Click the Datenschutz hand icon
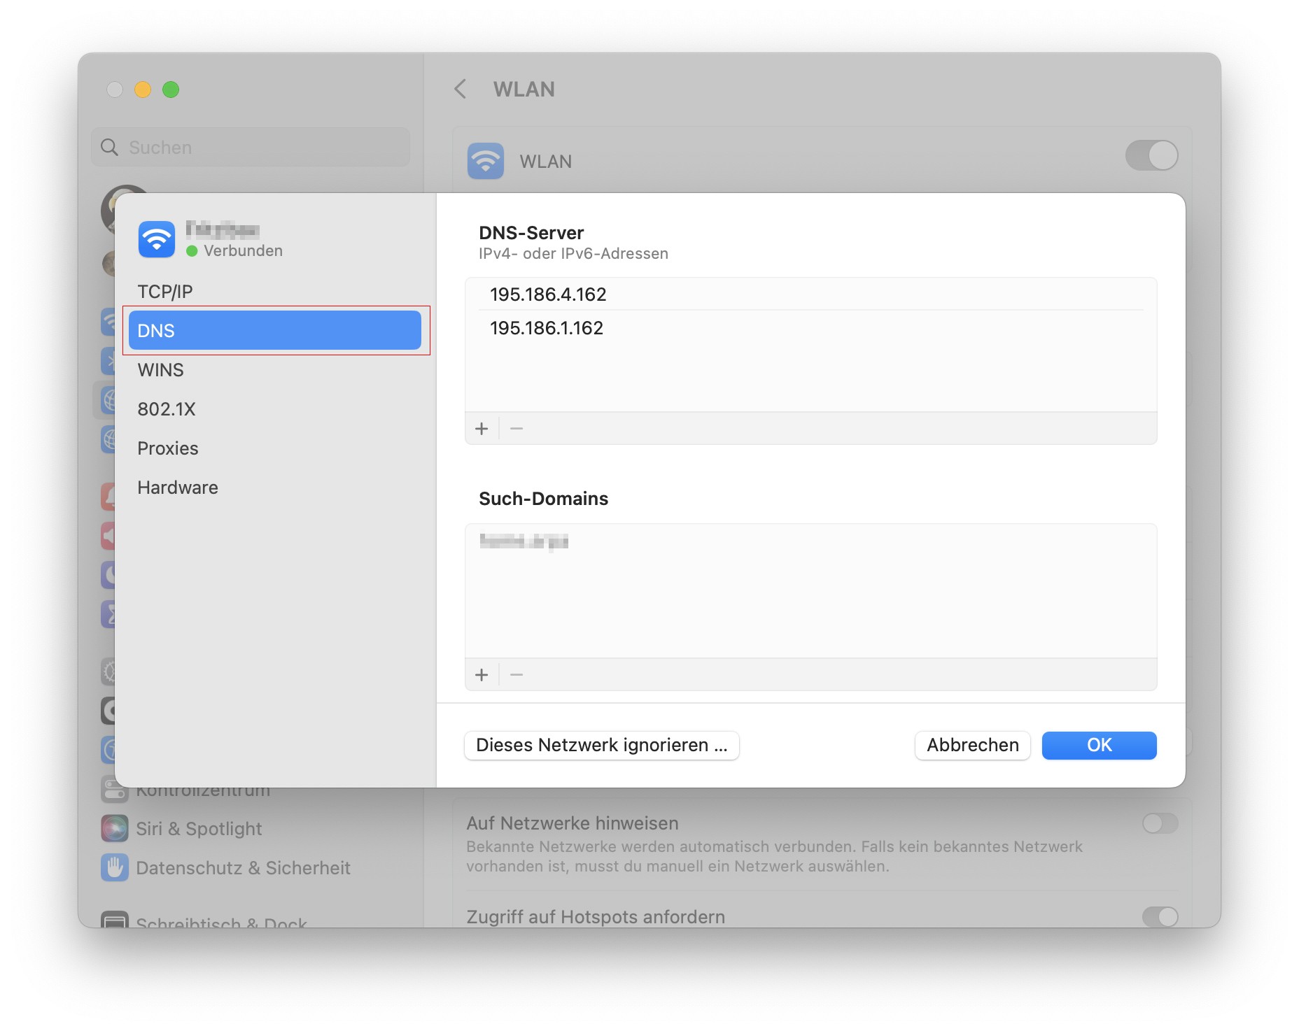This screenshot has height=1031, width=1299. click(115, 868)
